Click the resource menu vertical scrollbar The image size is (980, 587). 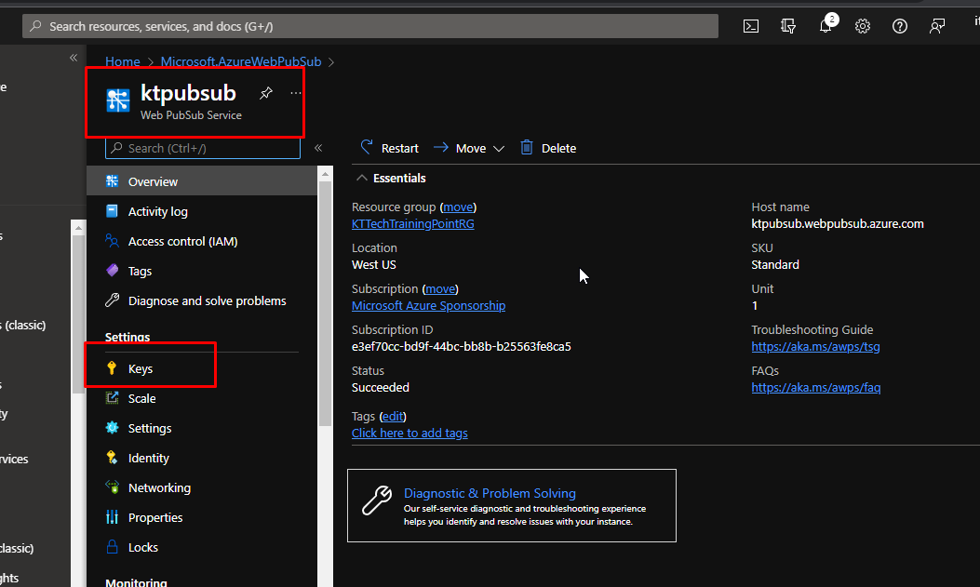(325, 298)
